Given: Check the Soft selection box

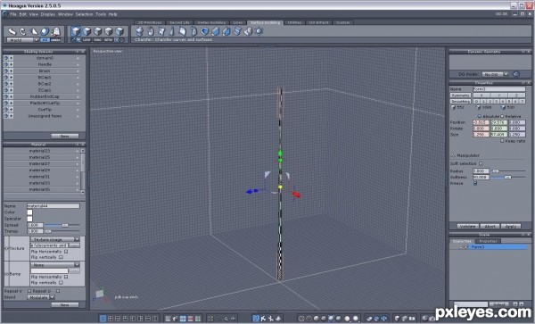Looking at the screenshot, I should [481, 163].
